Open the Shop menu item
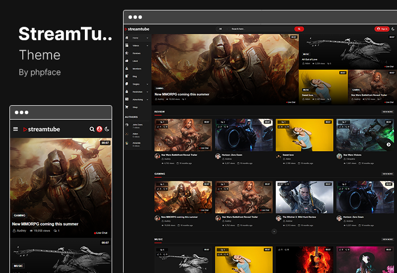Image resolution: width=397 pixels, height=273 pixels. point(135,107)
